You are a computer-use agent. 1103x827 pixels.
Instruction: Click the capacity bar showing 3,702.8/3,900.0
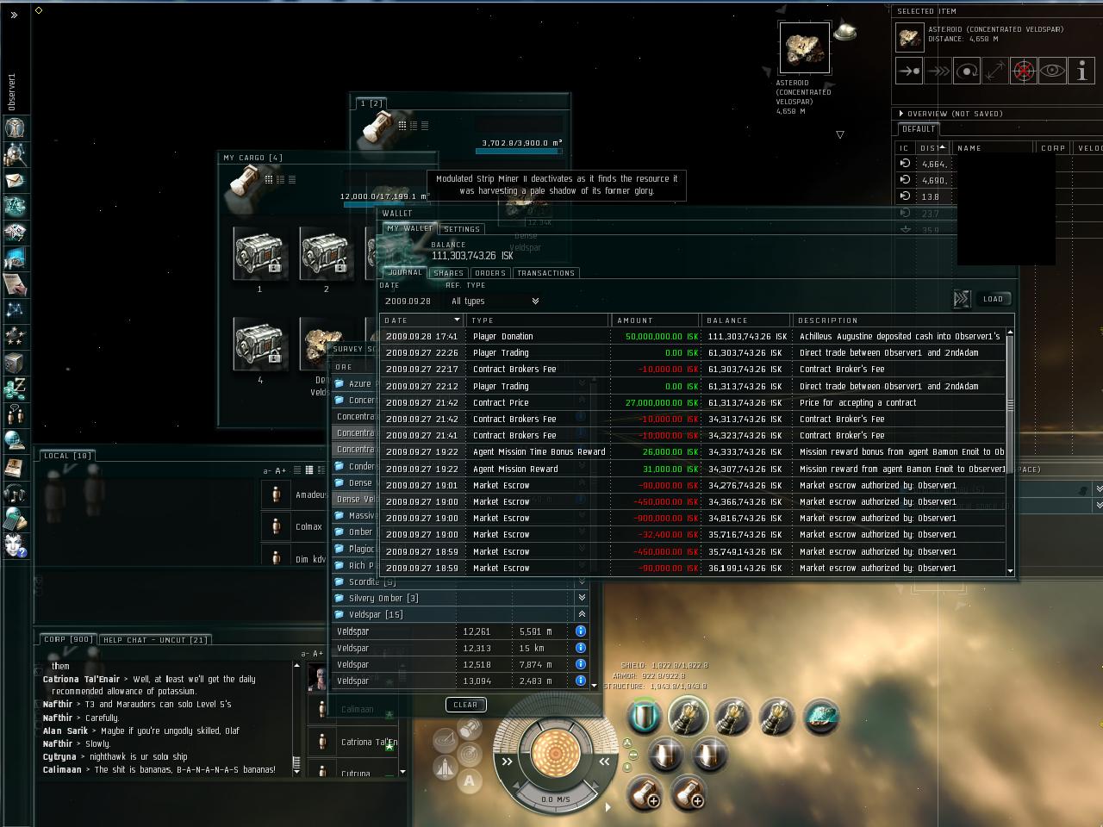(x=519, y=150)
